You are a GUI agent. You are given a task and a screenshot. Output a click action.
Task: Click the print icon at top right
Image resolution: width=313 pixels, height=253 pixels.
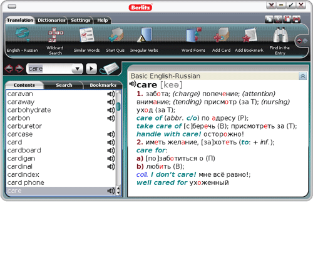coord(297,19)
